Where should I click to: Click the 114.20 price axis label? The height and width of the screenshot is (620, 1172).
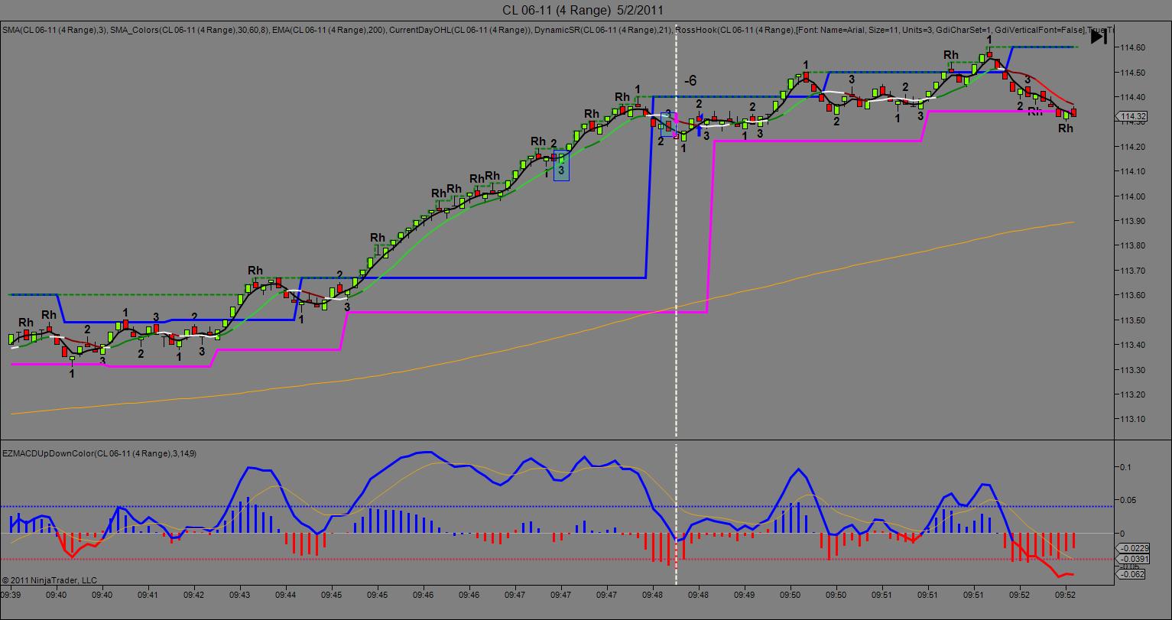[x=1131, y=147]
